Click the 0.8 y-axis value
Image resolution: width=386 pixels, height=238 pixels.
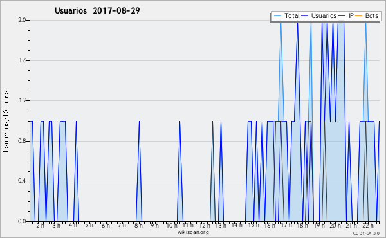22,141
